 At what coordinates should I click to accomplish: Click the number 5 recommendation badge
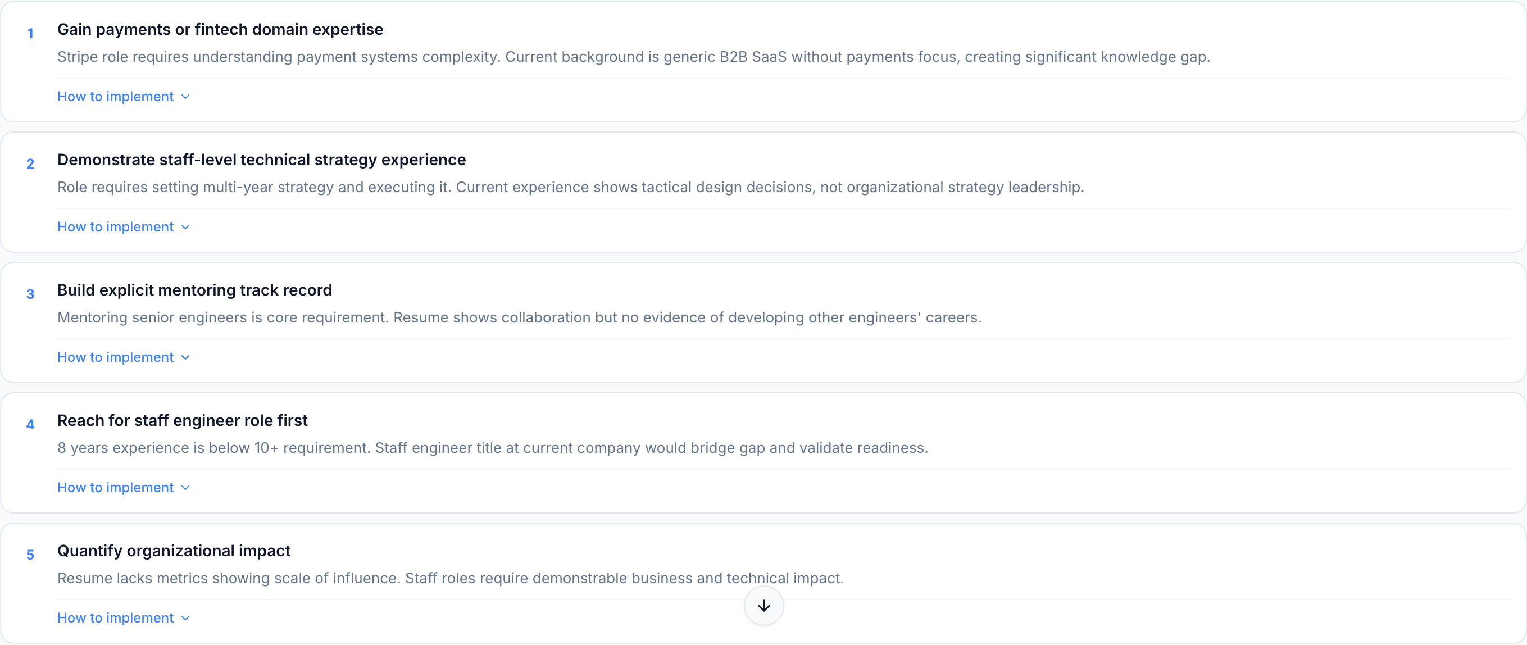coord(30,556)
